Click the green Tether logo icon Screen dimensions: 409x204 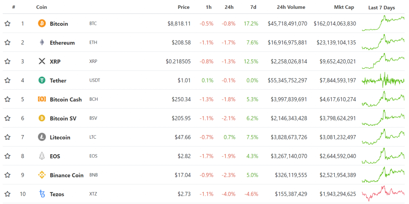[42, 80]
